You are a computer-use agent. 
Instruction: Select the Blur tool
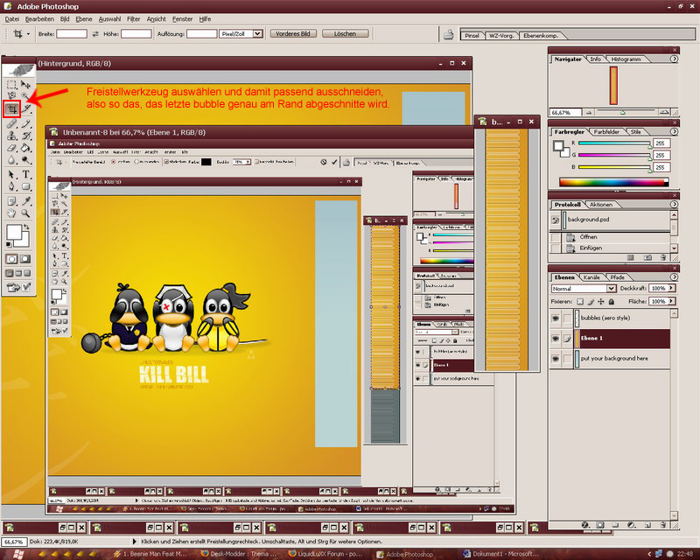point(11,159)
